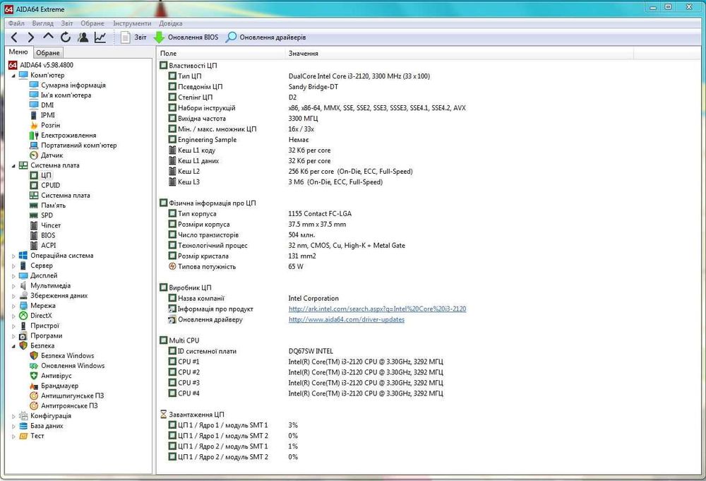Expand the Сервер node

point(13,266)
